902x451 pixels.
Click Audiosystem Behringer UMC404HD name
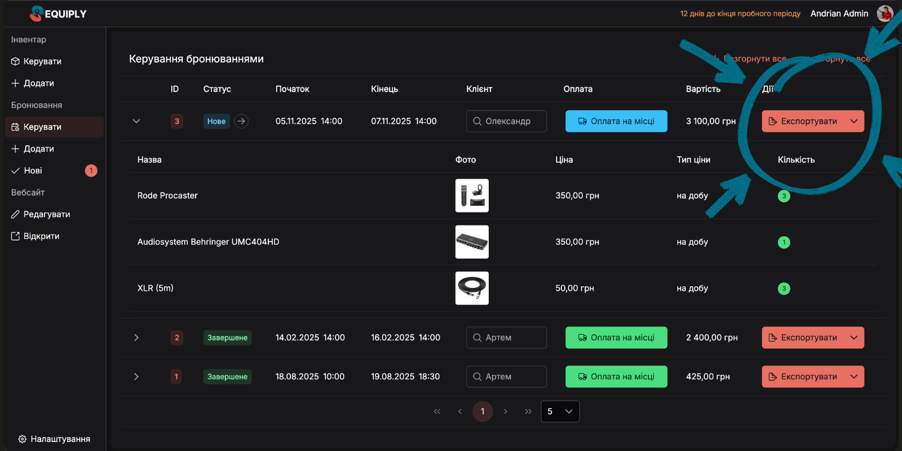[x=209, y=242]
